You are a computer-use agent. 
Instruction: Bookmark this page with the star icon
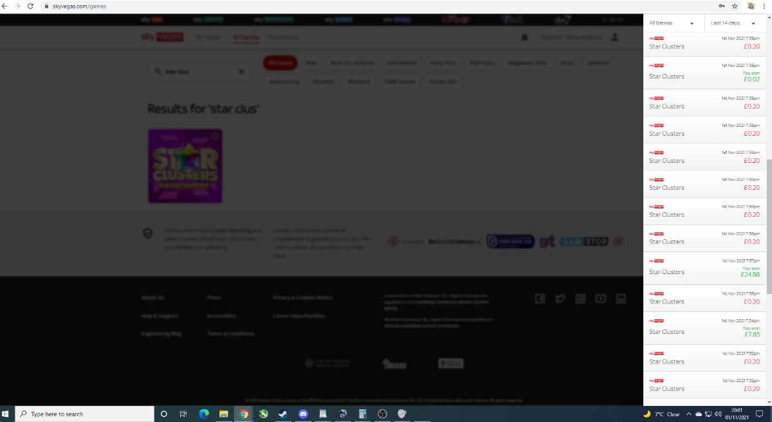[x=735, y=6]
